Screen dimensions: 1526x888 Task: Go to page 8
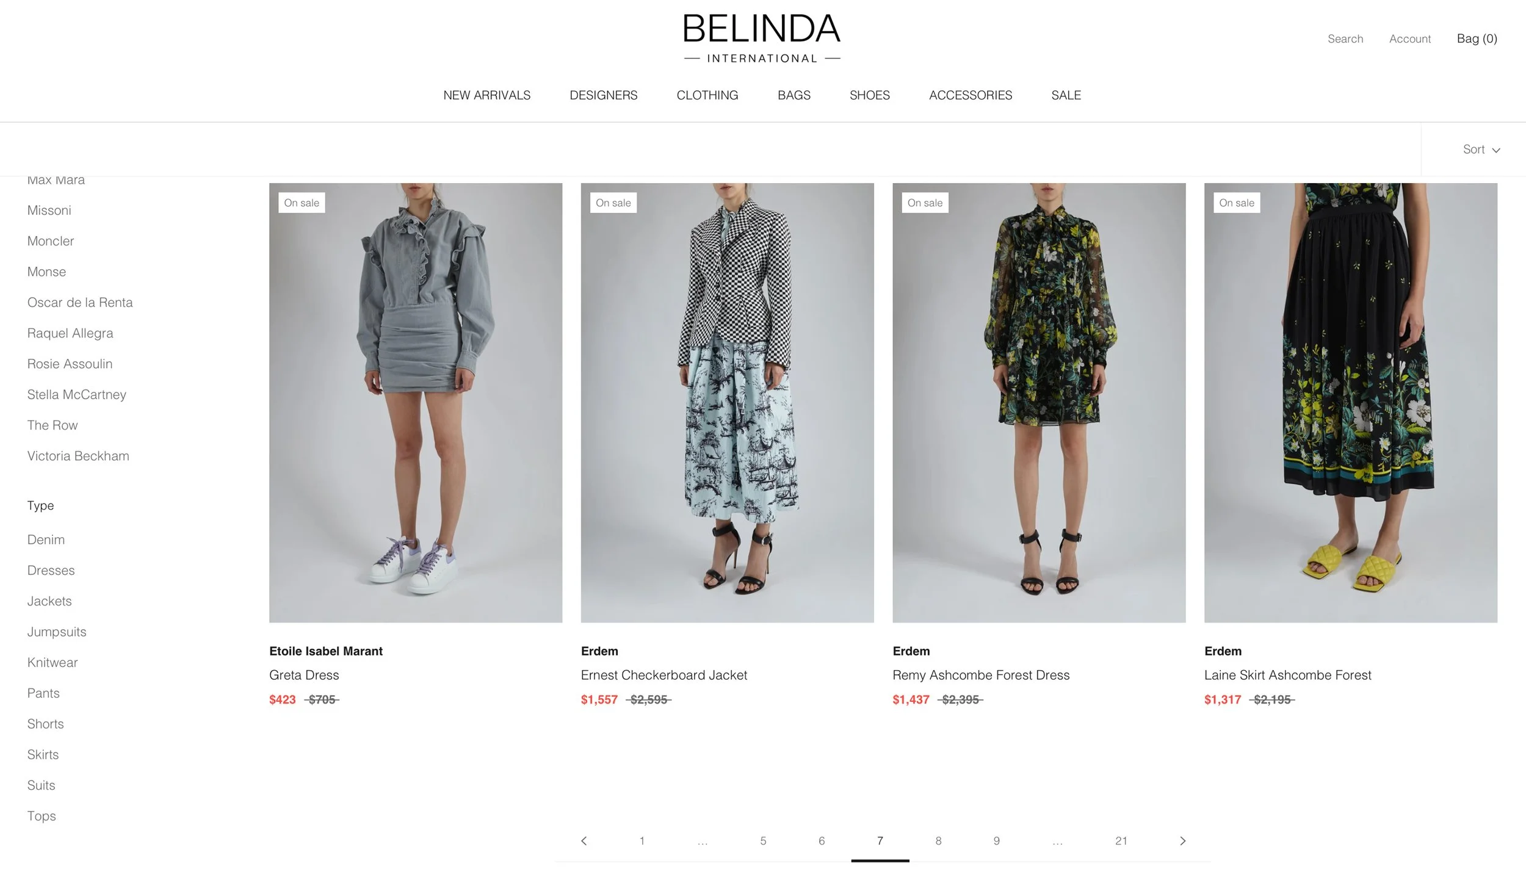point(938,841)
